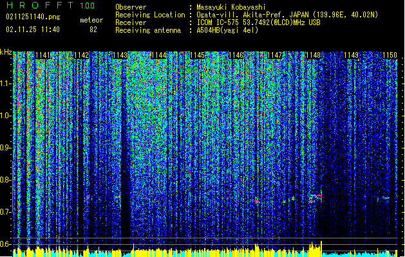Click the 1.0 kHz axis label
Screen dimensions: 405x257
pos(6,116)
